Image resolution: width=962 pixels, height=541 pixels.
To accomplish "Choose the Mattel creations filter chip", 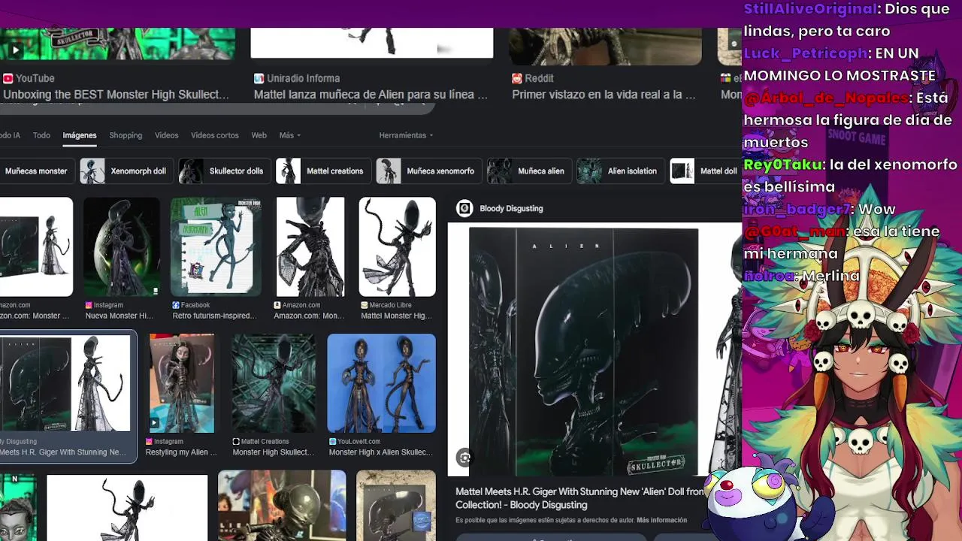I will pos(322,171).
